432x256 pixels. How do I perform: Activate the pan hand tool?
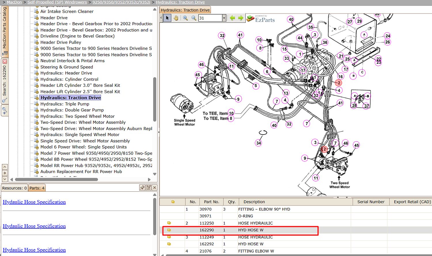[x=176, y=18]
